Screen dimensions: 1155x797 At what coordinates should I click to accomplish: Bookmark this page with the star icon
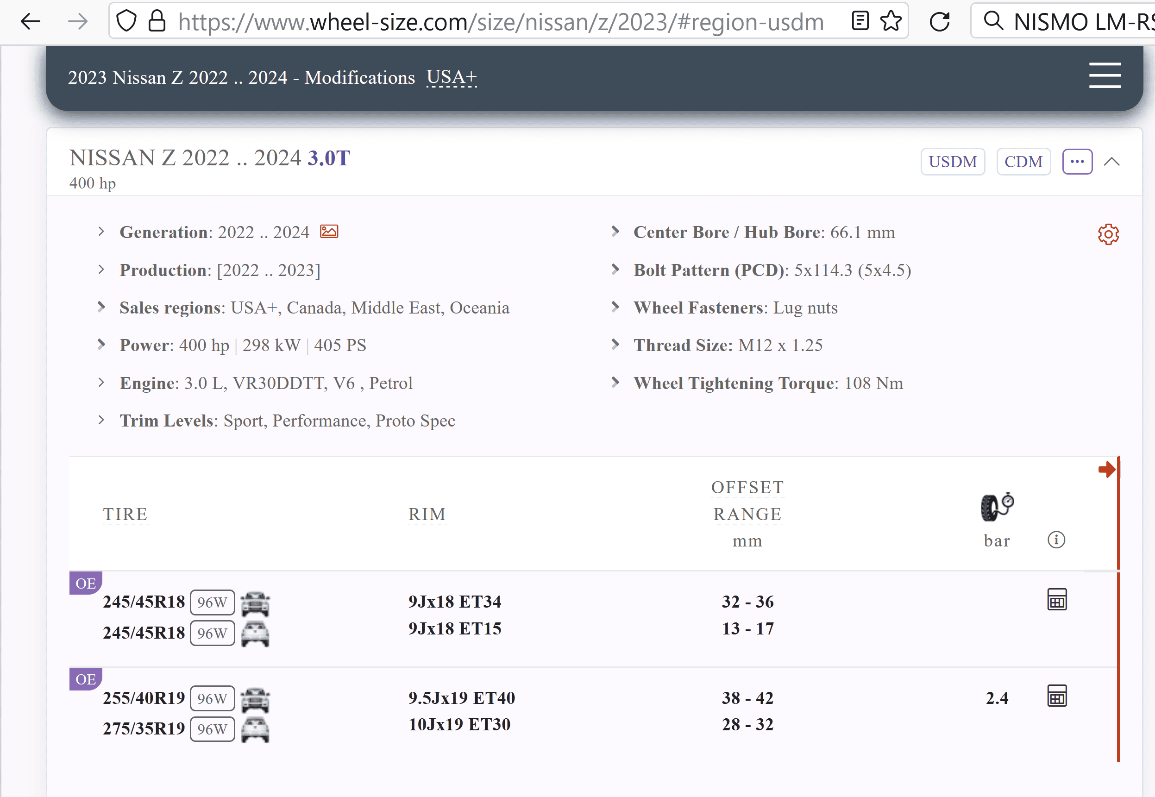pyautogui.click(x=891, y=21)
